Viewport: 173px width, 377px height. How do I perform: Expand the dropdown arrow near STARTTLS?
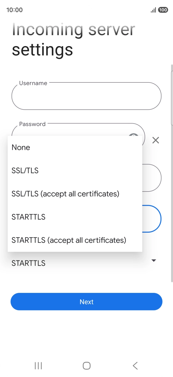pos(154,260)
